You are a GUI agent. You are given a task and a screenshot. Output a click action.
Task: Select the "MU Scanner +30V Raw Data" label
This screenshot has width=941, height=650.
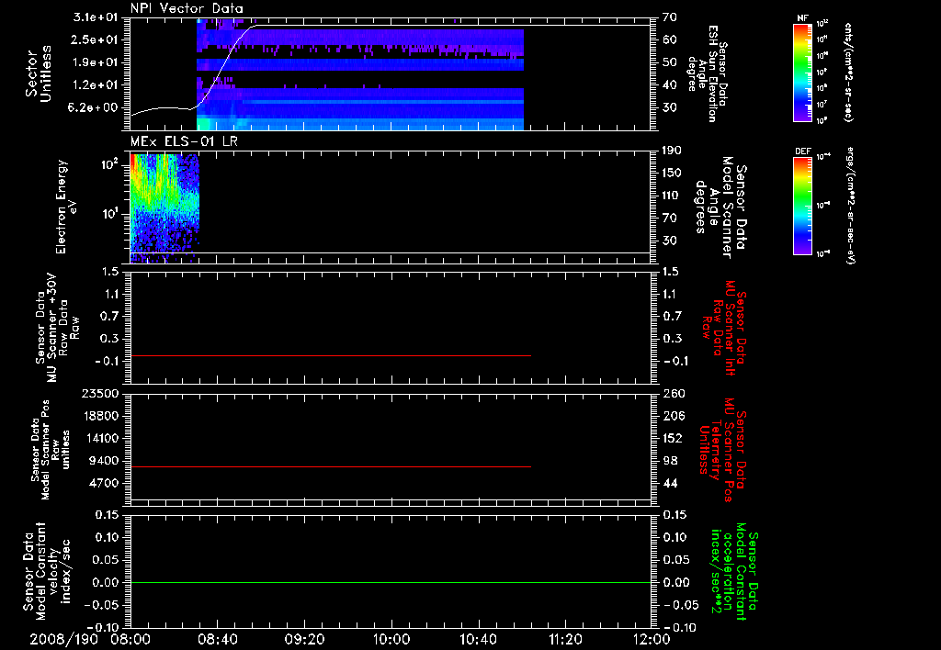point(57,328)
